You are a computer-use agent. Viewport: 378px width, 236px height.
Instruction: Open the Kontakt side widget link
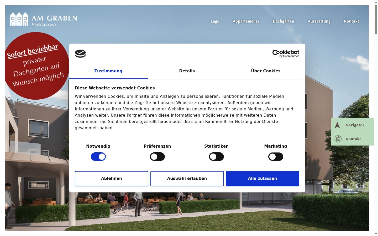point(353,139)
